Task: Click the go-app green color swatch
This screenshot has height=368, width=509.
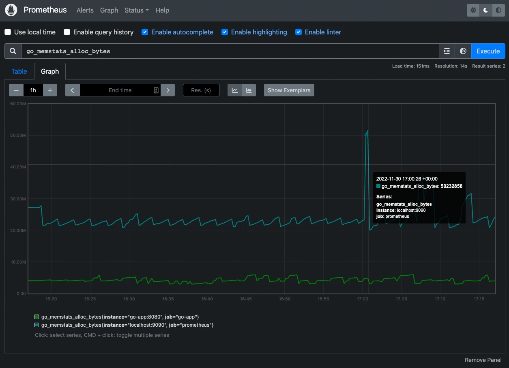Action: pos(37,317)
